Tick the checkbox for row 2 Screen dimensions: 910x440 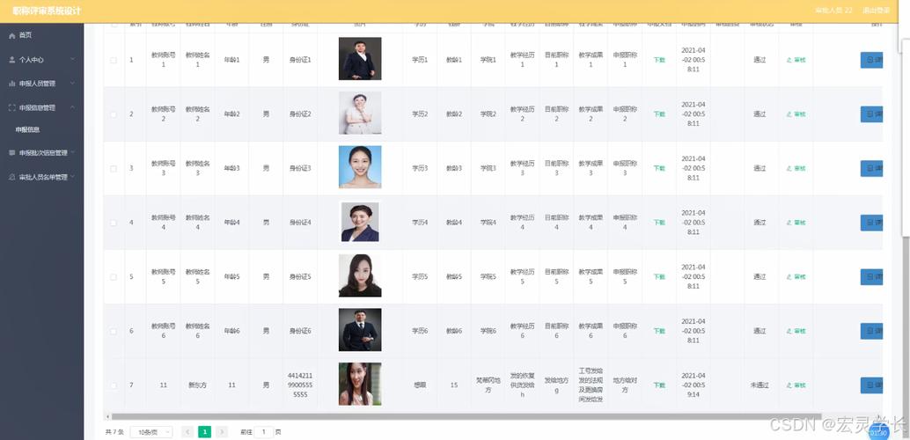click(114, 114)
